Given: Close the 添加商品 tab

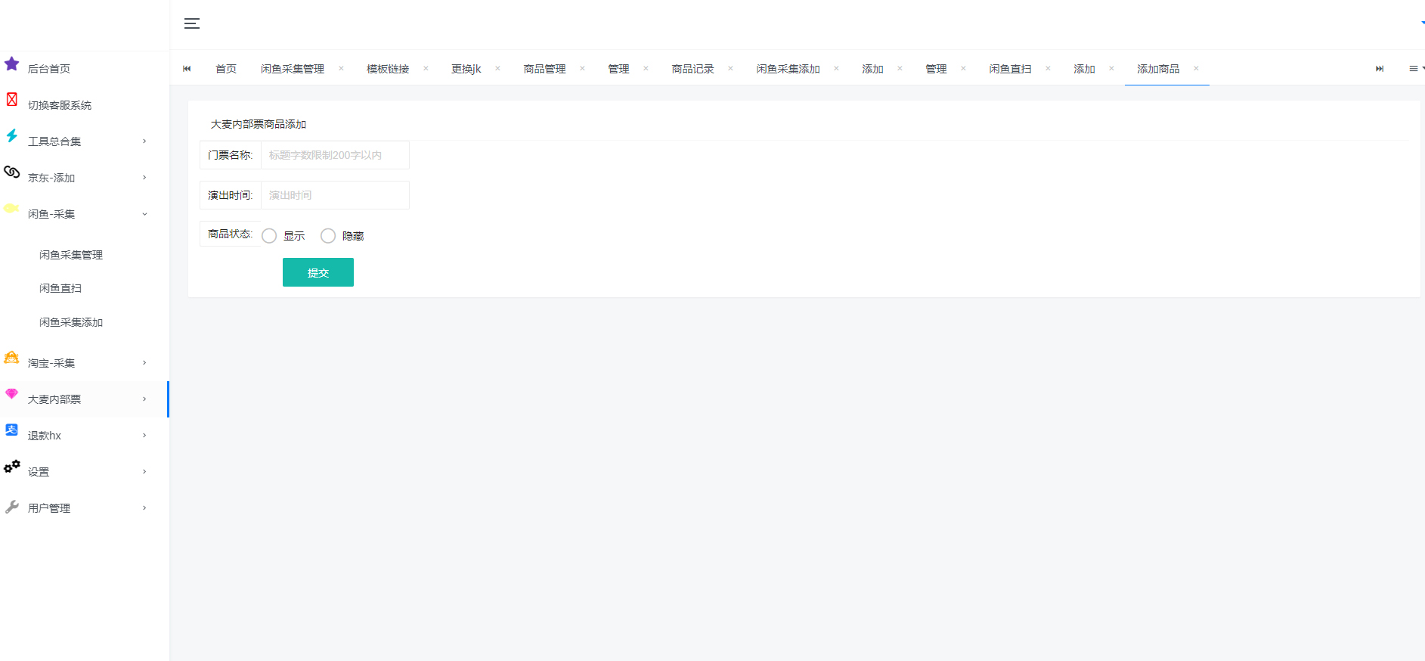Looking at the screenshot, I should pos(1196,68).
